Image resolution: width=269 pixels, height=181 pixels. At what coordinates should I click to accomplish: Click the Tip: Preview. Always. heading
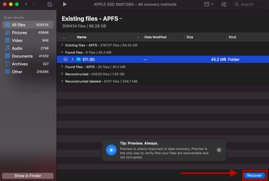[x=139, y=143]
